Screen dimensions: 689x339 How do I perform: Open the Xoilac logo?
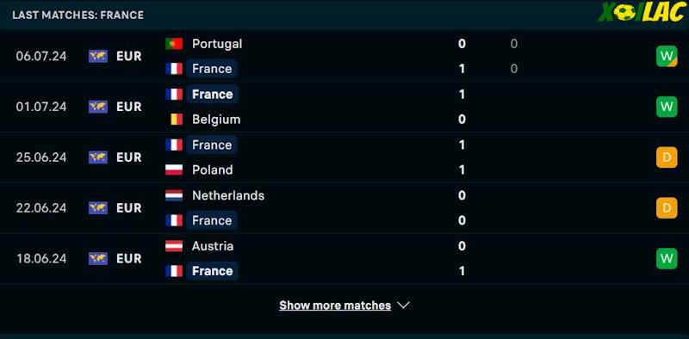coord(642,13)
